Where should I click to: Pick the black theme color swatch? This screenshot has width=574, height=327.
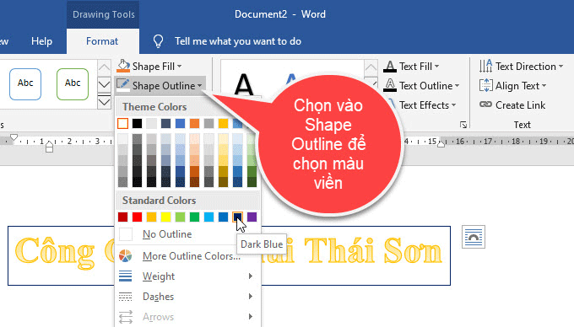138,124
